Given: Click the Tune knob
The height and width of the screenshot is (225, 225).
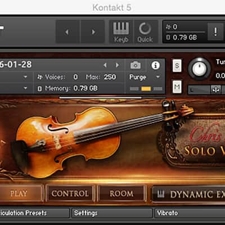Looking at the screenshot, I should point(199,69).
